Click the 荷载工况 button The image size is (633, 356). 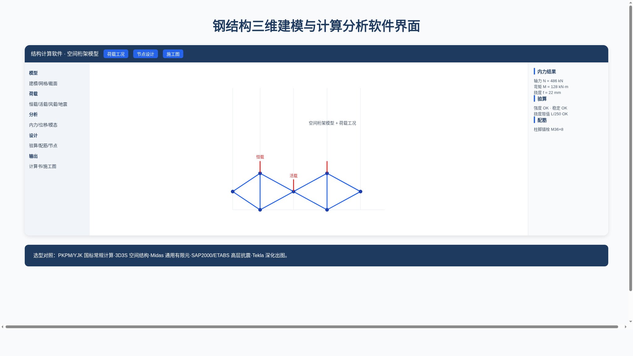point(116,54)
